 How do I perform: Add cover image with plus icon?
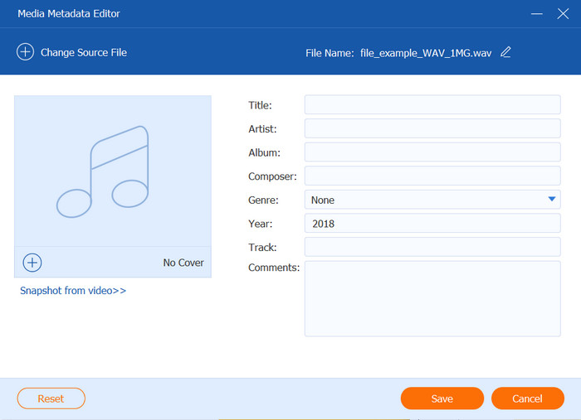click(32, 263)
